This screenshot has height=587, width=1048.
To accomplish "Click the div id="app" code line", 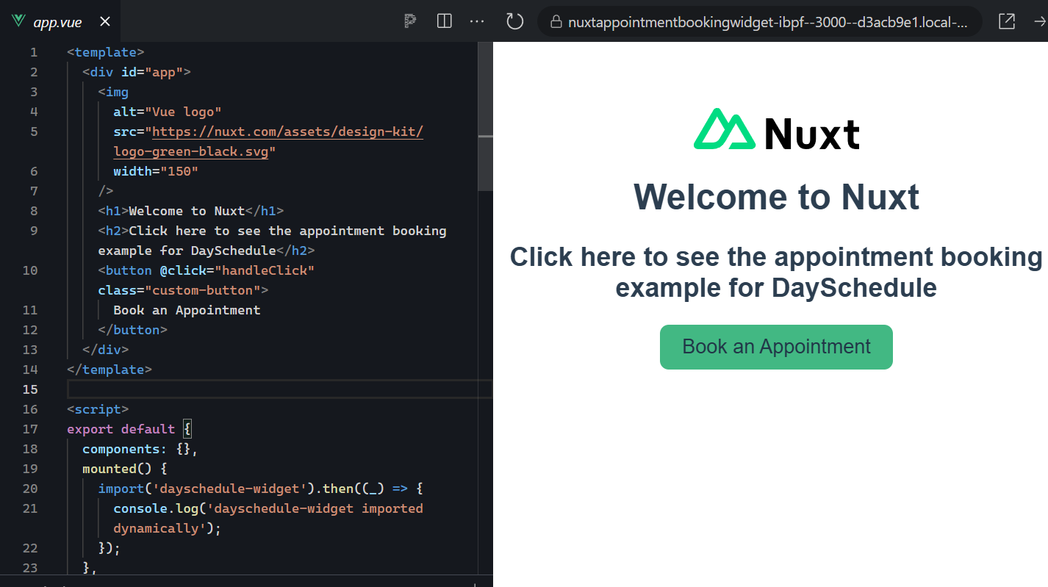I will coord(137,72).
